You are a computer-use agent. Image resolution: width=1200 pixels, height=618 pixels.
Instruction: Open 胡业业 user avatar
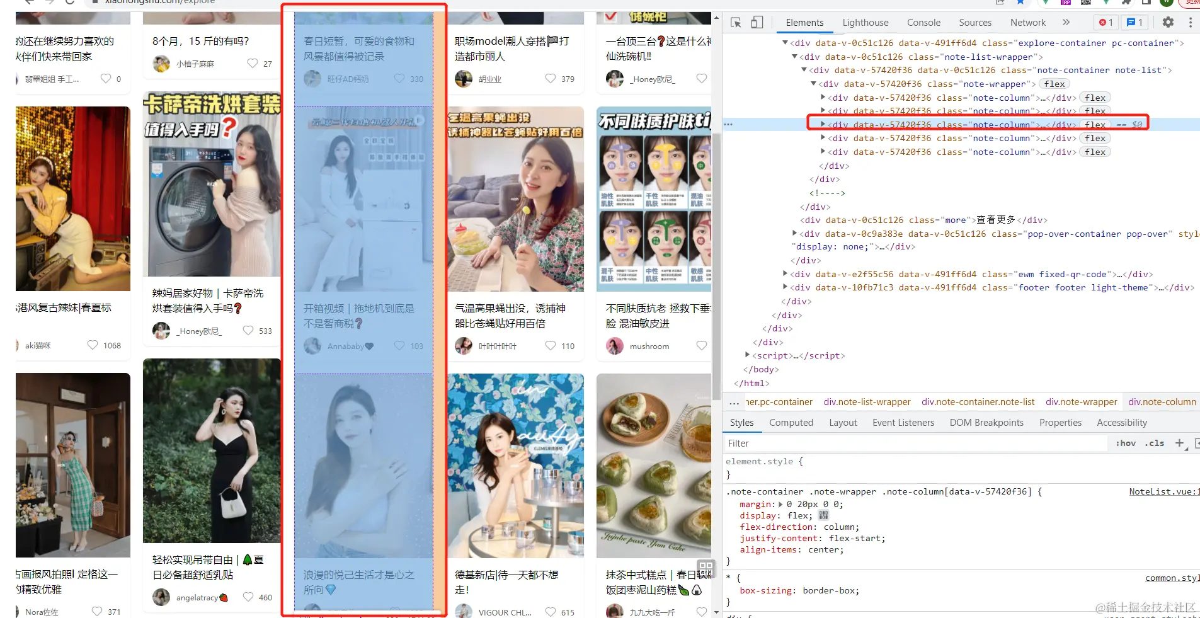pos(464,79)
